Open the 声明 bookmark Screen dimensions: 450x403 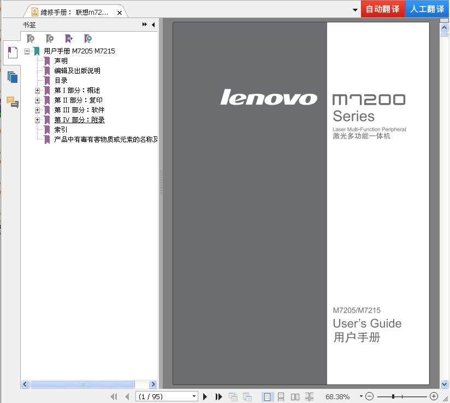point(61,61)
